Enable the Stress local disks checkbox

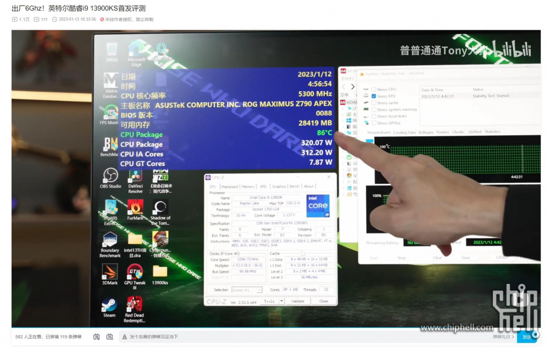[373, 116]
